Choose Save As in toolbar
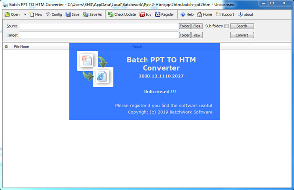This screenshot has height=190, width=294. pos(93,14)
